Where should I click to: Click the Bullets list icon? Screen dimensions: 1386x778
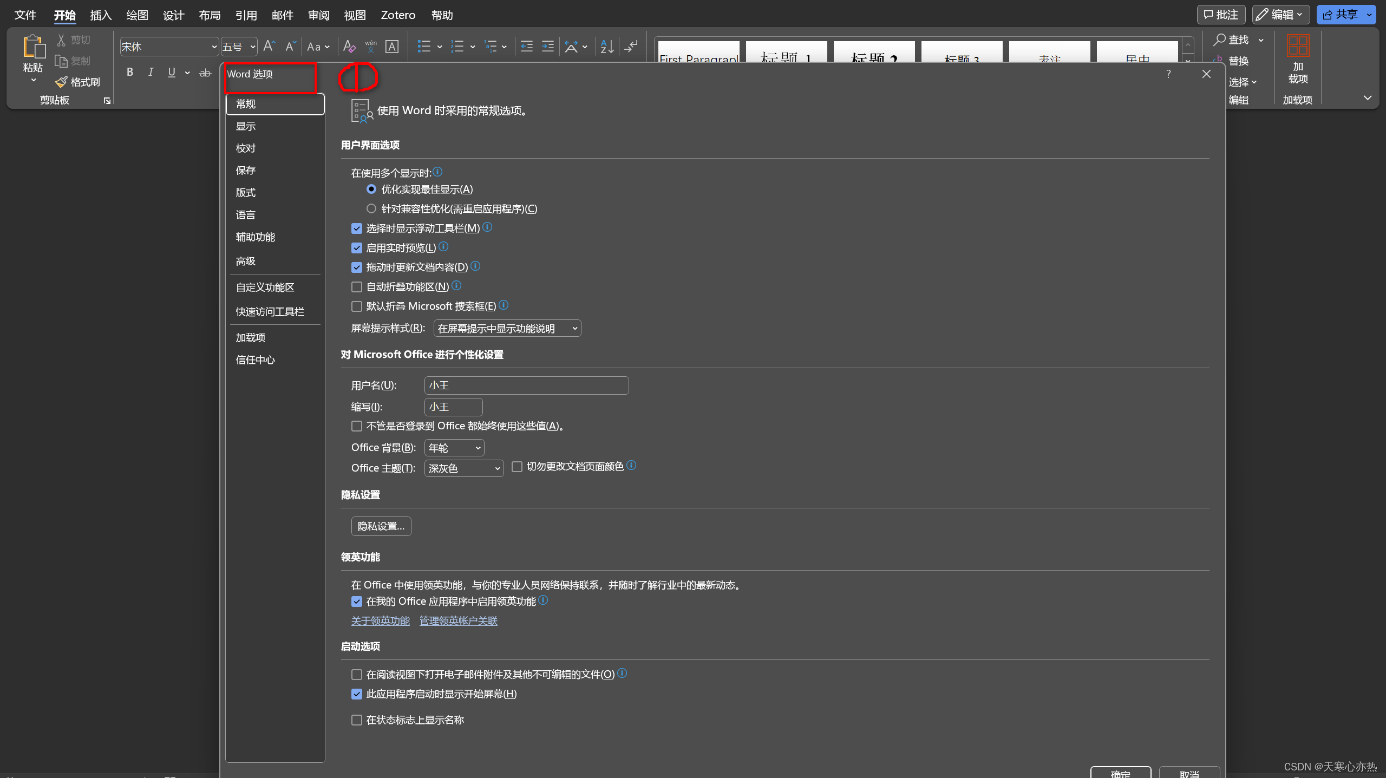point(424,47)
